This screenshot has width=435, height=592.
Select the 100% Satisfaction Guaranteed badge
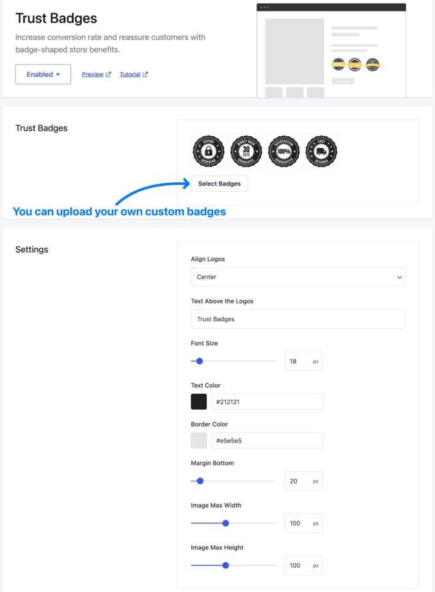[284, 152]
